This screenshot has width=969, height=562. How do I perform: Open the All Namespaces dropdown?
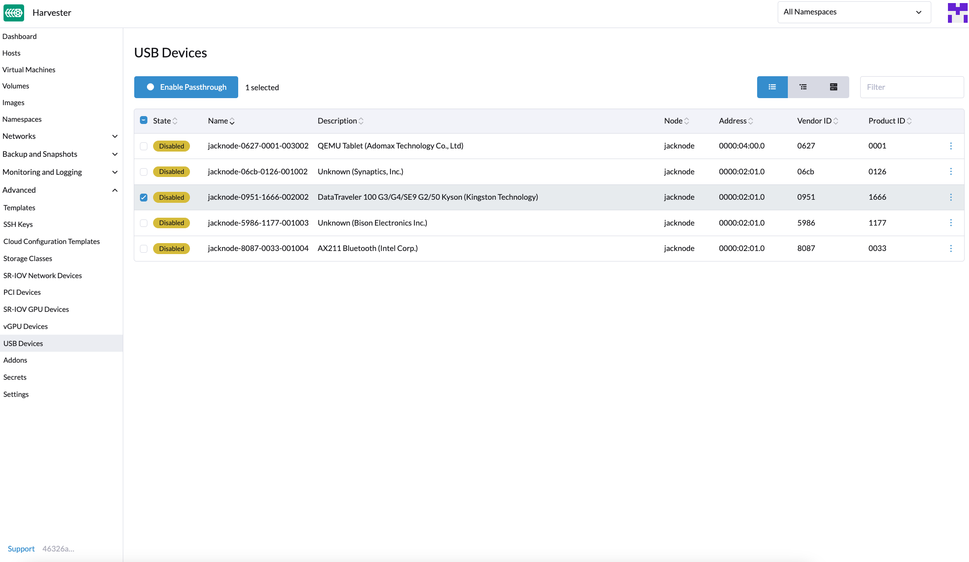point(854,11)
